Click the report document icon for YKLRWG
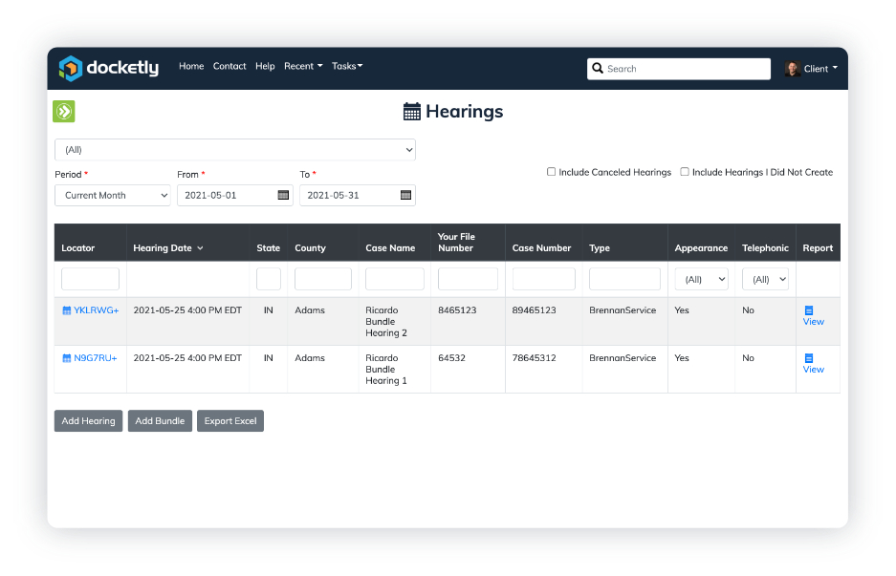This screenshot has height=576, width=896. point(809,310)
